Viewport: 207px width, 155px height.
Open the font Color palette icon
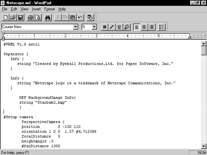coord(127,27)
